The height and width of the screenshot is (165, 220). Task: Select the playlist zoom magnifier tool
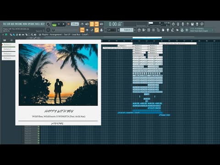[32, 35]
